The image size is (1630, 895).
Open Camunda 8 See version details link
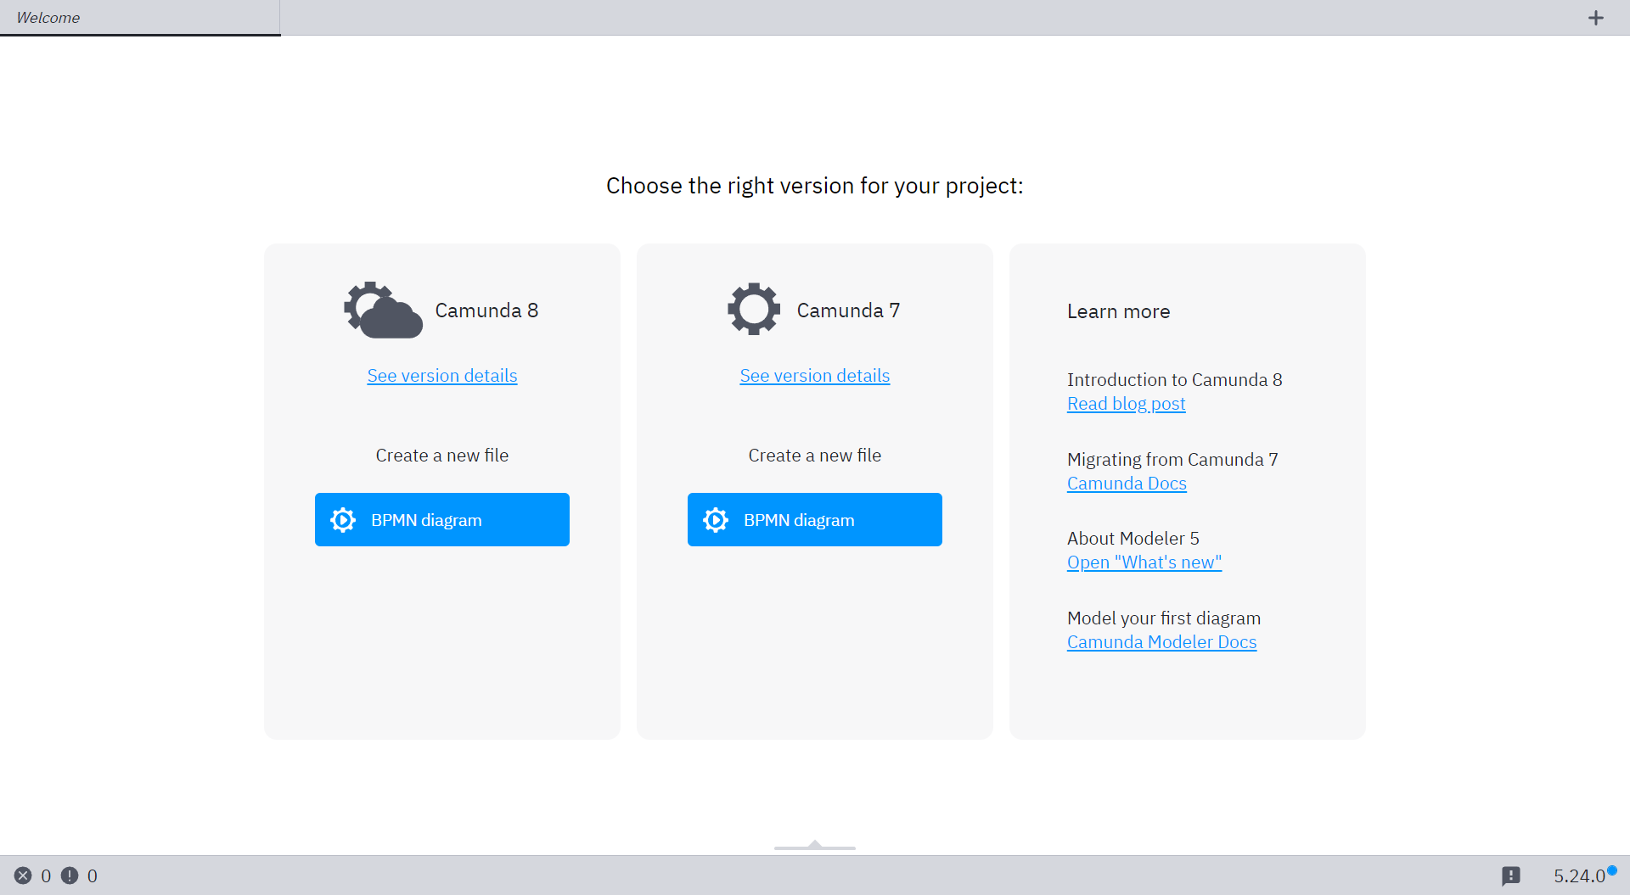coord(441,376)
